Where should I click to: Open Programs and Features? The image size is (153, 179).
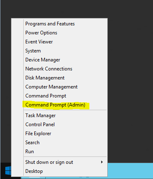50,24
